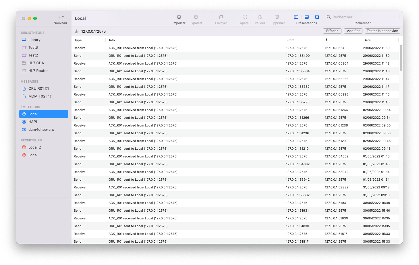This screenshot has width=419, height=265.
Task: Toggle the right panel presentation
Action: 317,17
